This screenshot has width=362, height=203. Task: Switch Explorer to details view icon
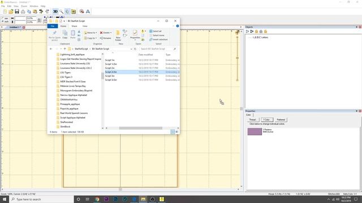point(173,132)
